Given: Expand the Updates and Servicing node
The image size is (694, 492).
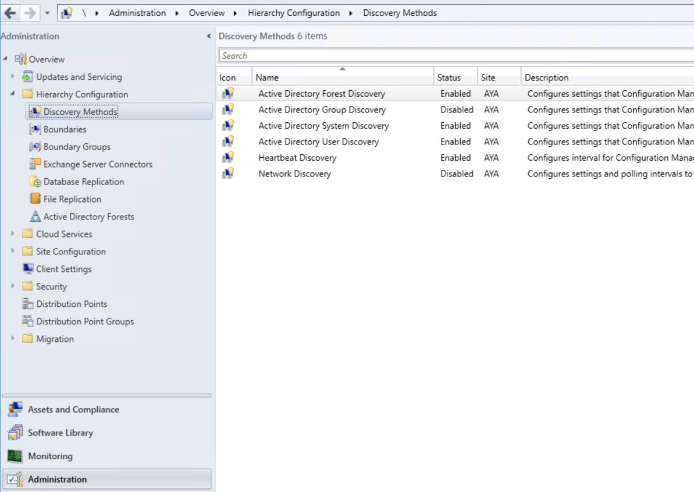Looking at the screenshot, I should (x=13, y=76).
